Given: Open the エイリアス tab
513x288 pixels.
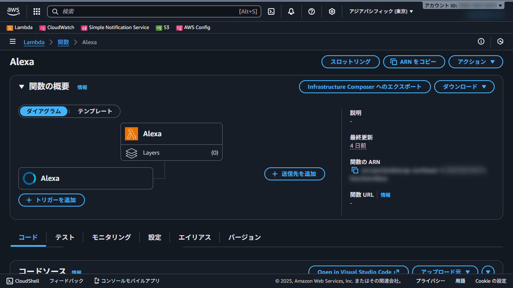Looking at the screenshot, I should tap(195, 237).
